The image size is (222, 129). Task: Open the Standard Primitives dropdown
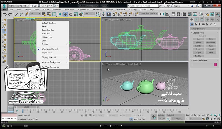pyautogui.click(x=205, y=29)
